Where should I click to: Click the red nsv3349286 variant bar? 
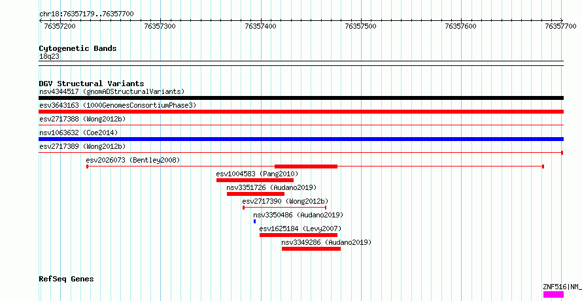coord(311,249)
